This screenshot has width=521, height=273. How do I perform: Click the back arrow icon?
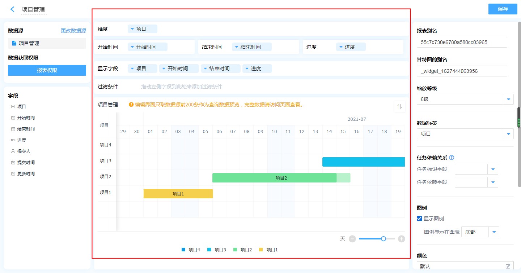coord(13,9)
